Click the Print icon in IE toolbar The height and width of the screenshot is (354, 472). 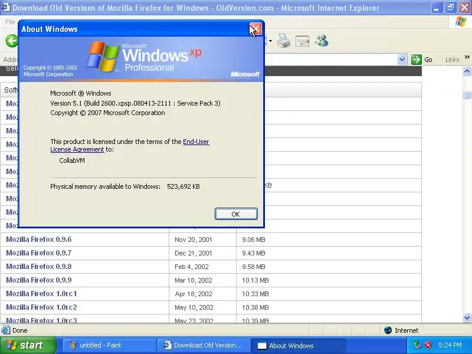283,41
